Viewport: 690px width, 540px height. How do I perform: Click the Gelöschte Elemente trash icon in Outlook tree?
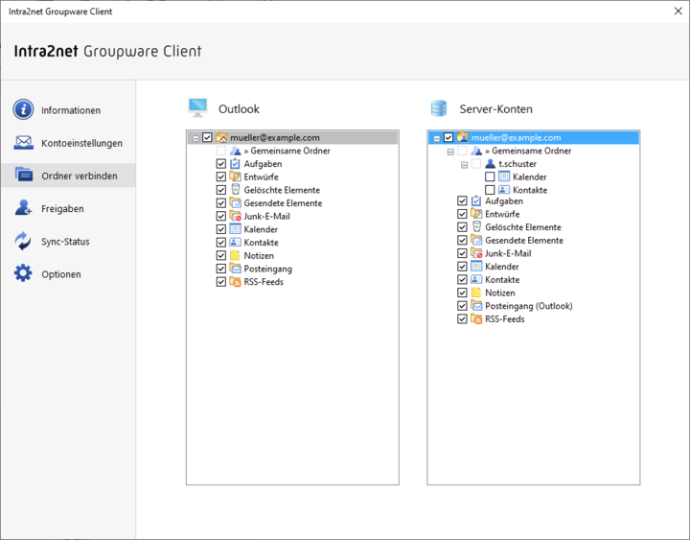click(x=236, y=190)
